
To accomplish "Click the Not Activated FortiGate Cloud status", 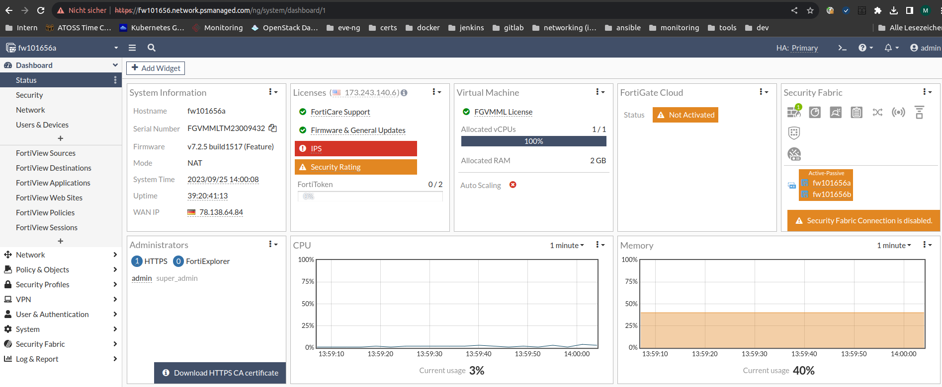I will coord(685,115).
